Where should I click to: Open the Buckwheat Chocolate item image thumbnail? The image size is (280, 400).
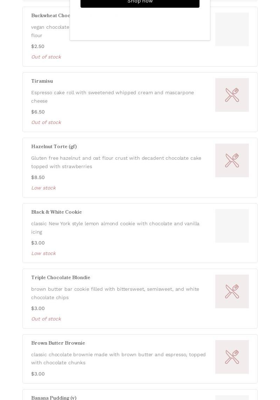pyautogui.click(x=232, y=29)
